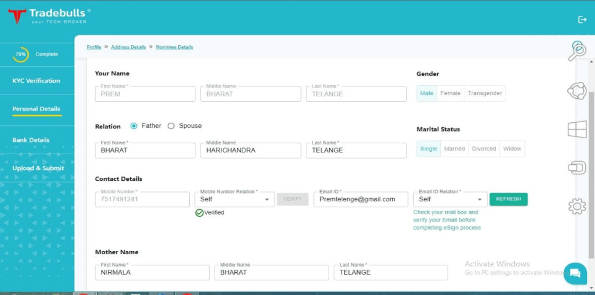
Task: Select the Spouse relation radio button
Action: (x=171, y=126)
